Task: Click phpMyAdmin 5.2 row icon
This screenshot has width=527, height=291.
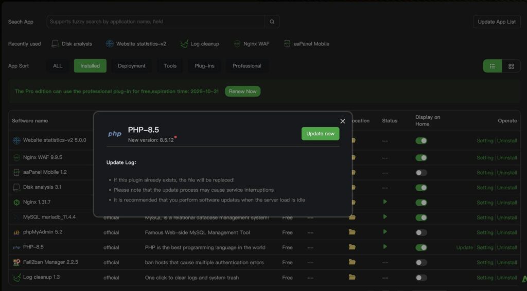Action: 16,232
